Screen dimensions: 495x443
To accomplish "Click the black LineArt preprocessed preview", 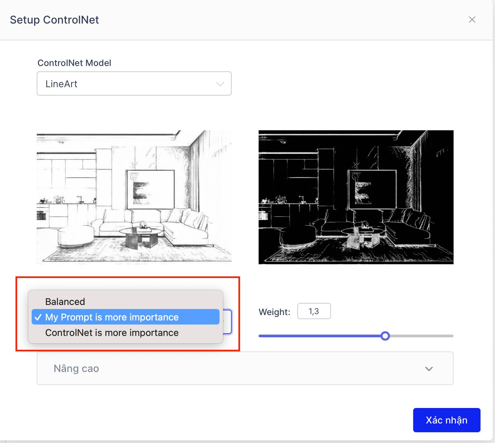I will click(x=356, y=197).
